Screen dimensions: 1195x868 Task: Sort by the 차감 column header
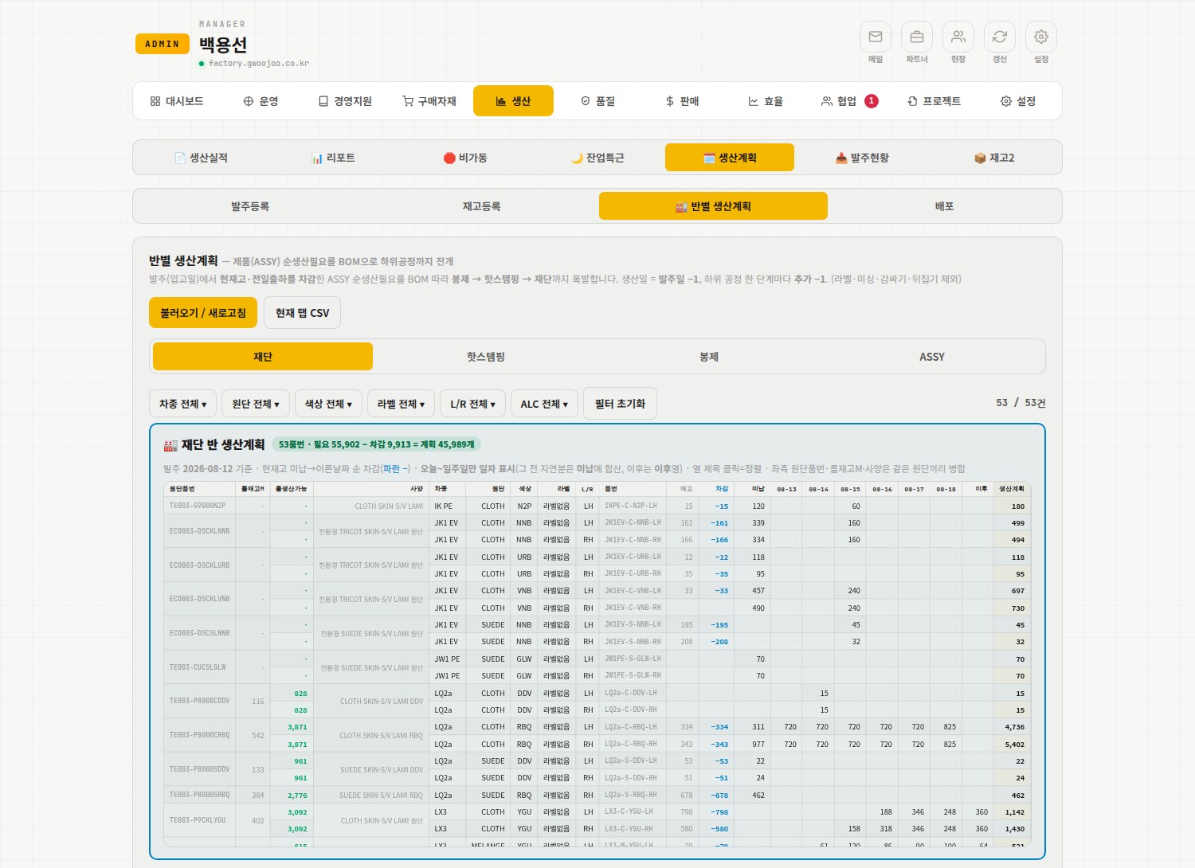(x=715, y=489)
